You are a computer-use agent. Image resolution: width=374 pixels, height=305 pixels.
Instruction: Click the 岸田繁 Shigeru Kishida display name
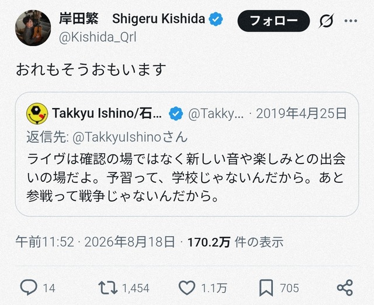132,19
